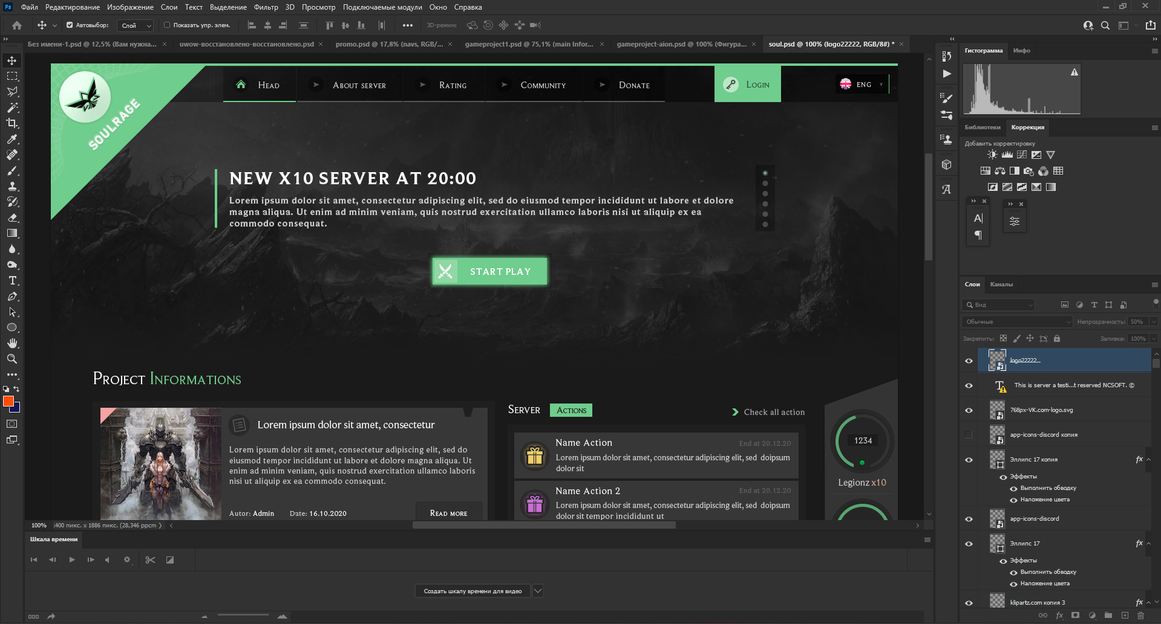The height and width of the screenshot is (624, 1161).
Task: Click the orange foreground color swatch
Action: [8, 401]
